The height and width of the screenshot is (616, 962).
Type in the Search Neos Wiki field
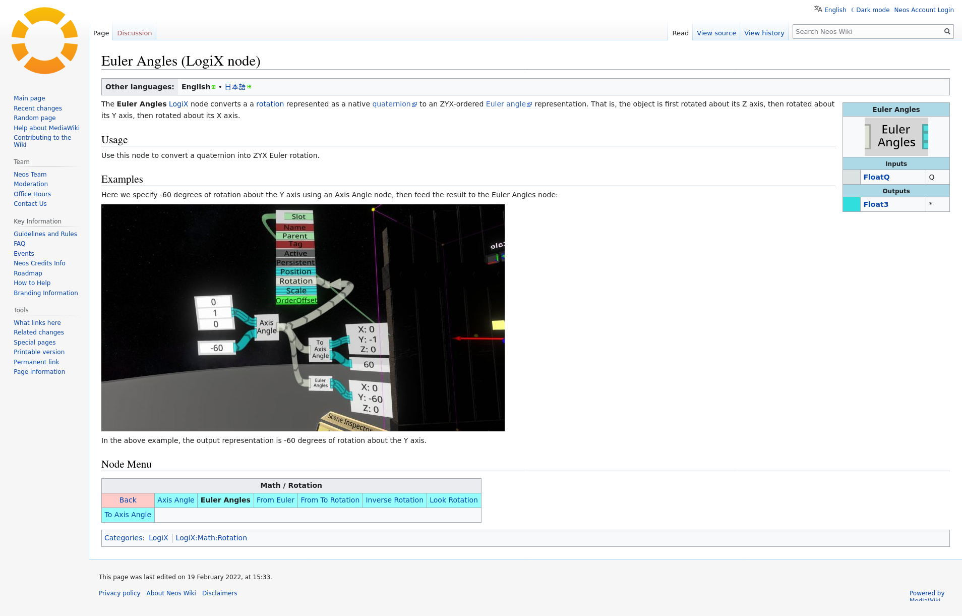[x=867, y=32]
